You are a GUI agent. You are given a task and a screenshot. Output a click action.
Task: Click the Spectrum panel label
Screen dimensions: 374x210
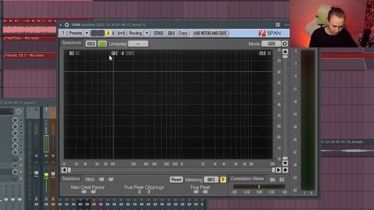click(71, 43)
